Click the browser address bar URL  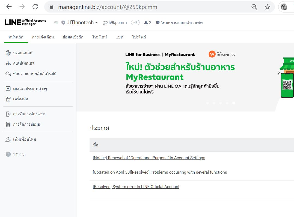[x=108, y=7]
